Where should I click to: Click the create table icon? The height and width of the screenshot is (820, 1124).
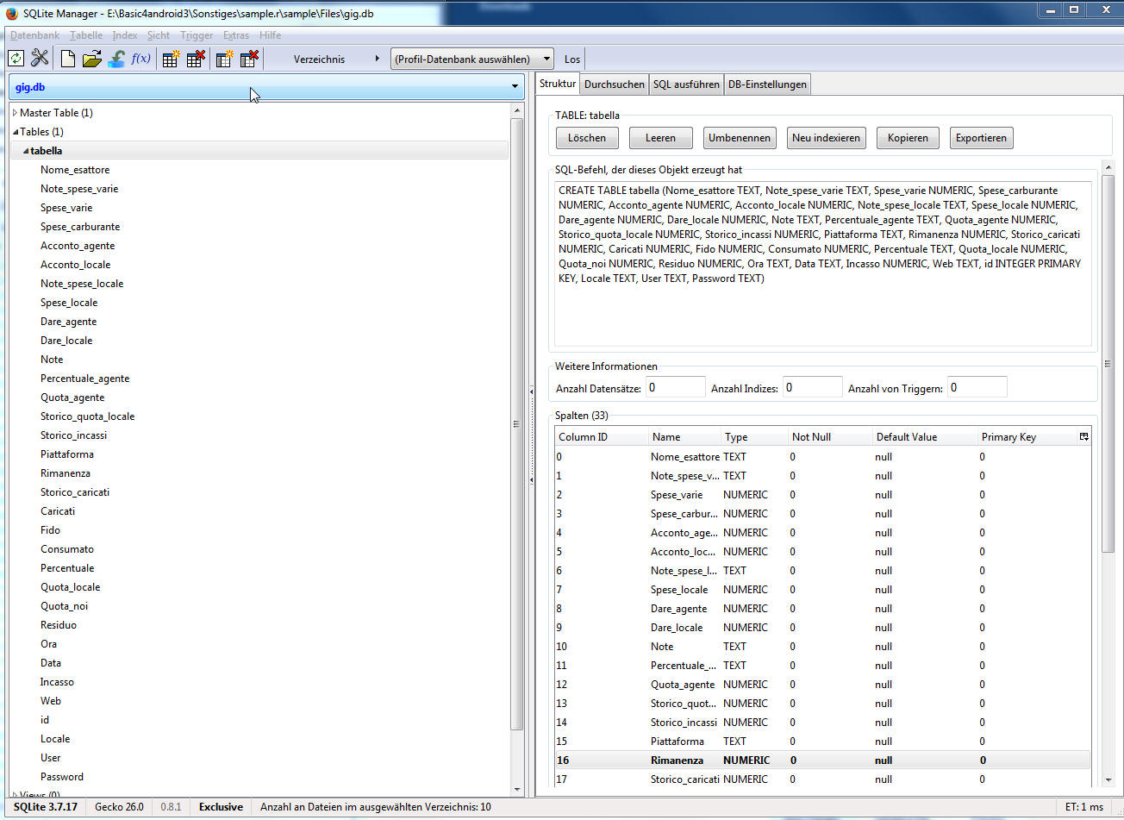pyautogui.click(x=171, y=59)
